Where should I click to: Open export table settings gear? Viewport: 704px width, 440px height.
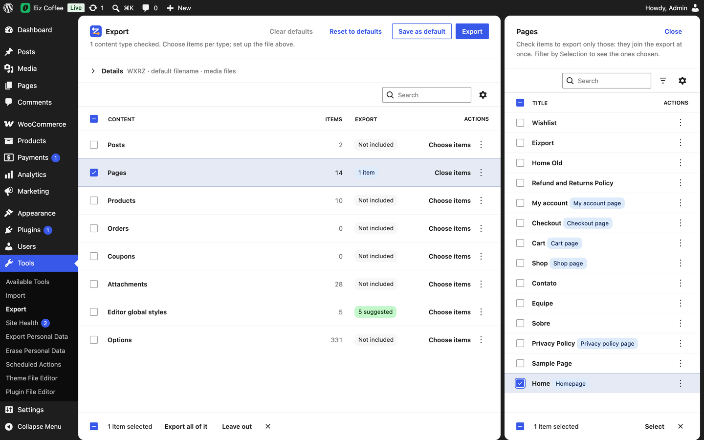[483, 95]
